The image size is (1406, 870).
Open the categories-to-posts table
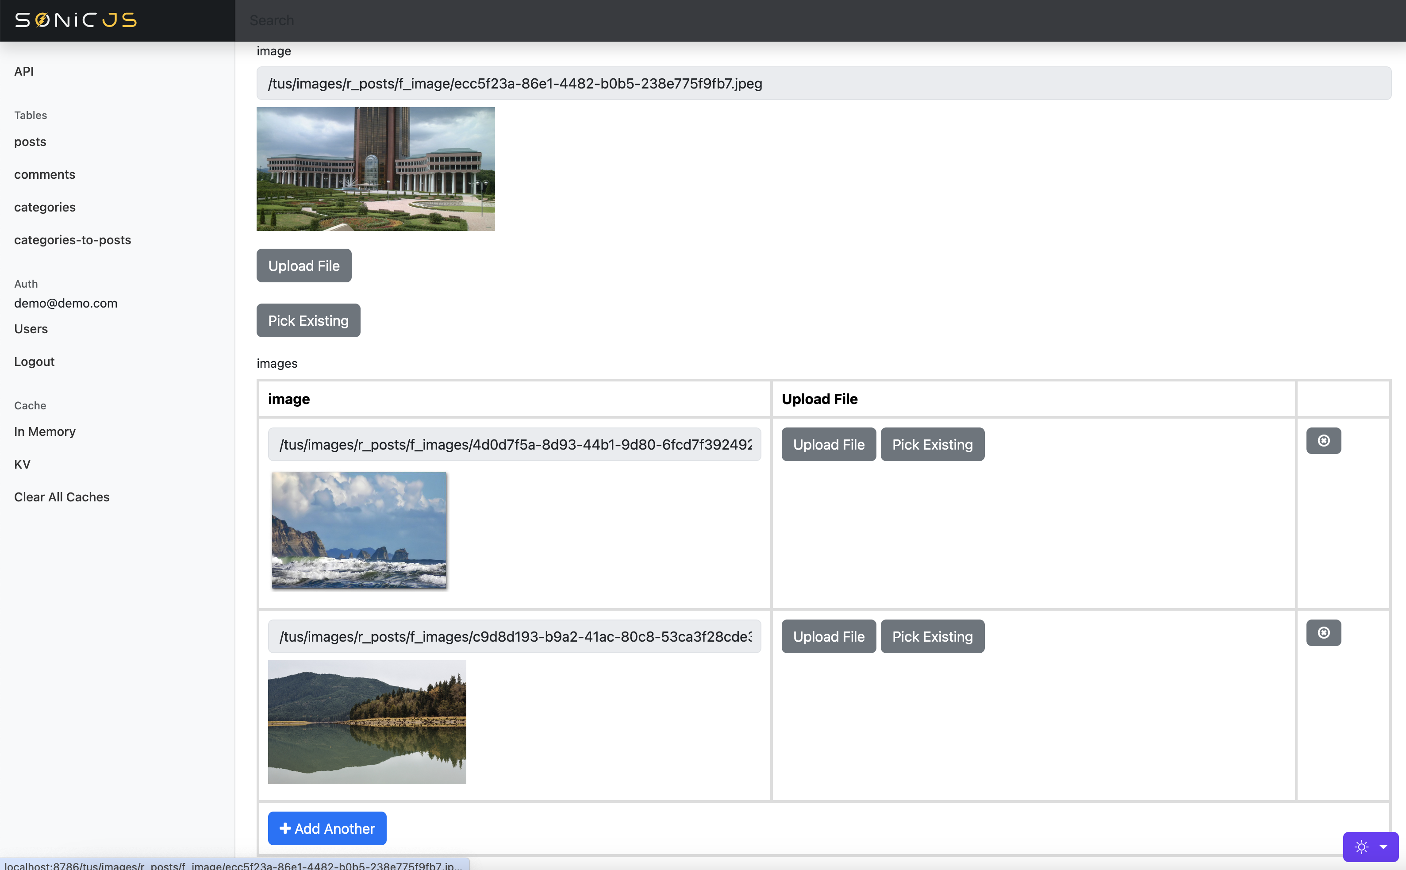73,240
